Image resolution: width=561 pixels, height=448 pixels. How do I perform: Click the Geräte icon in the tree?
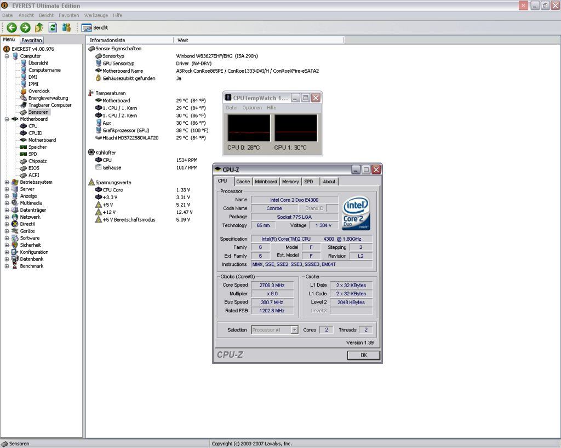click(x=15, y=231)
